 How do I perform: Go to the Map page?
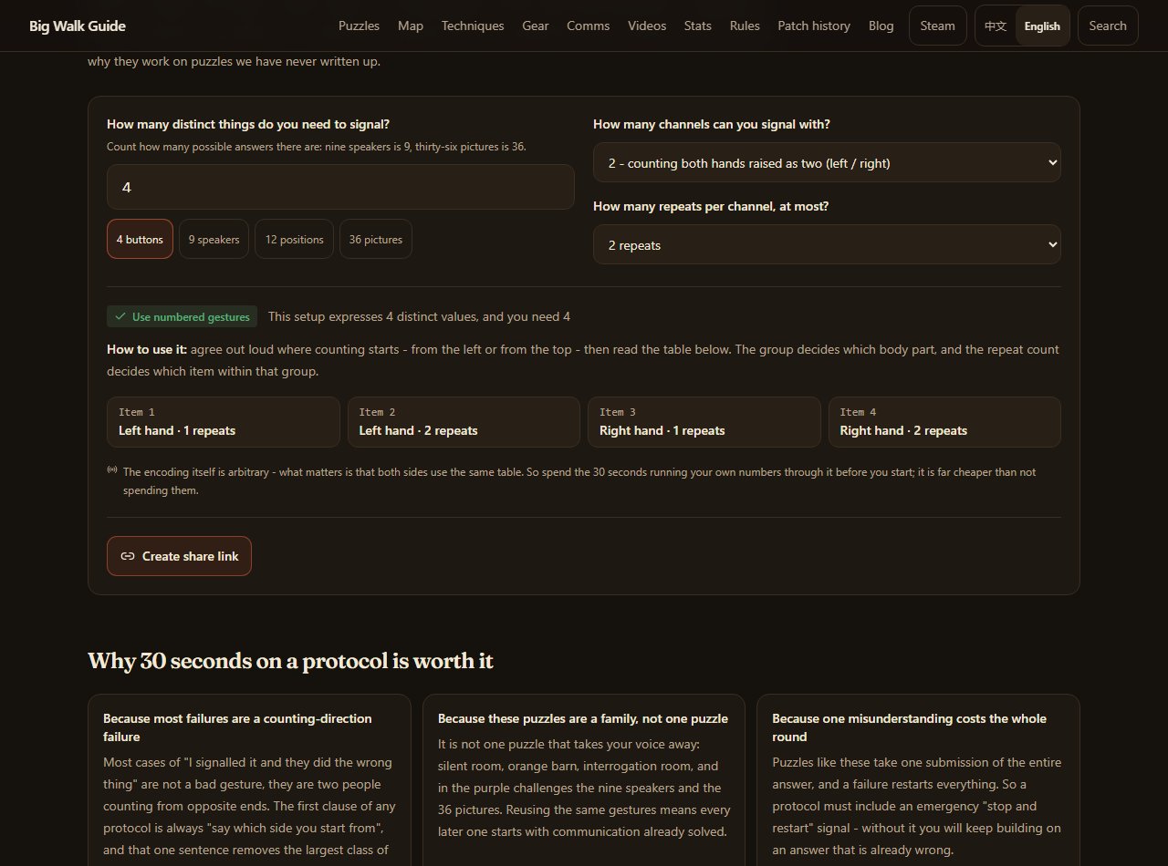pos(411,26)
